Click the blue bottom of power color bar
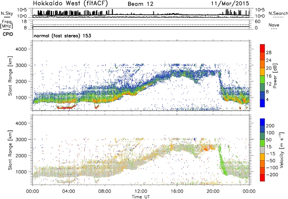 (262, 103)
